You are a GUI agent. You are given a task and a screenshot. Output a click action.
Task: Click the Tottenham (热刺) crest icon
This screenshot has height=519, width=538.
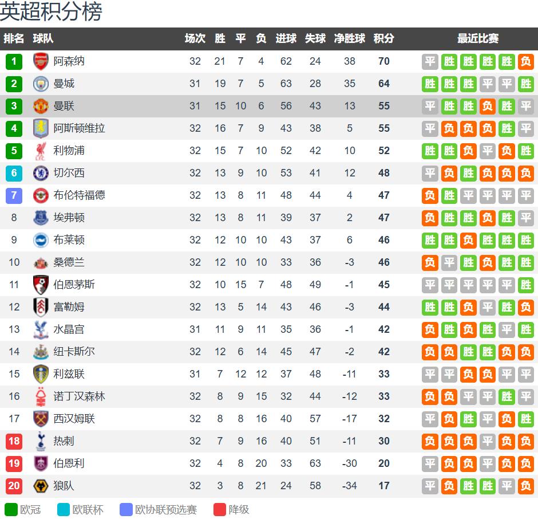pyautogui.click(x=41, y=441)
